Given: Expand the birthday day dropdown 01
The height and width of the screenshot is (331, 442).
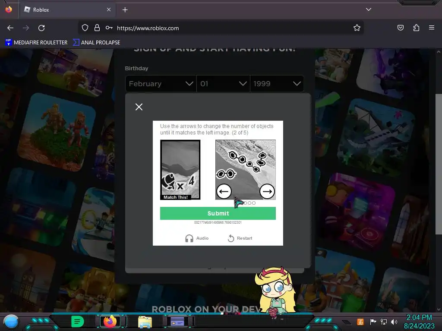Looking at the screenshot, I should (x=223, y=84).
